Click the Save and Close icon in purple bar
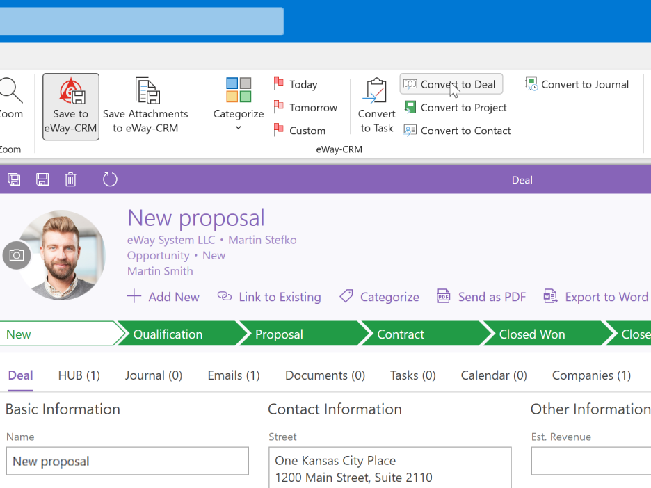 (14, 179)
